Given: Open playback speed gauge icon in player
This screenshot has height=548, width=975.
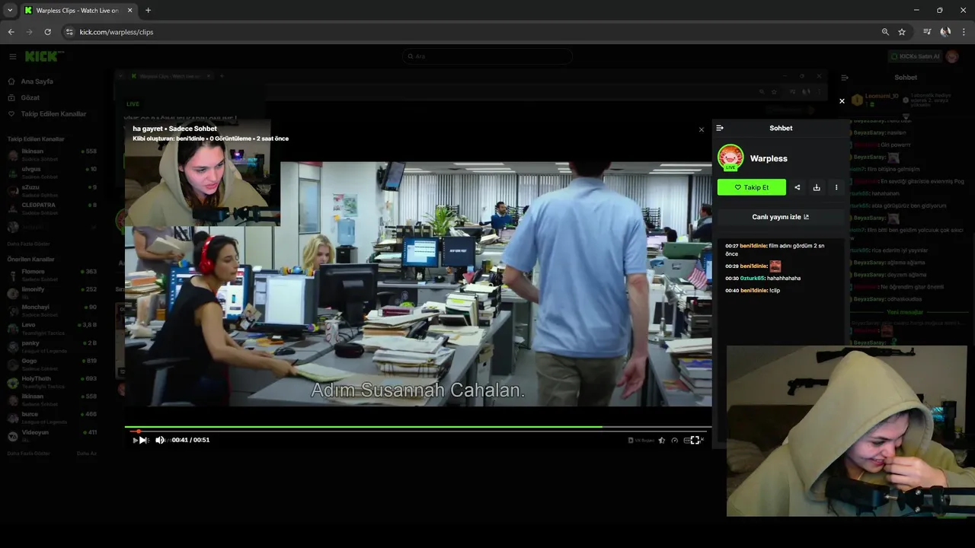Looking at the screenshot, I should click(x=674, y=440).
